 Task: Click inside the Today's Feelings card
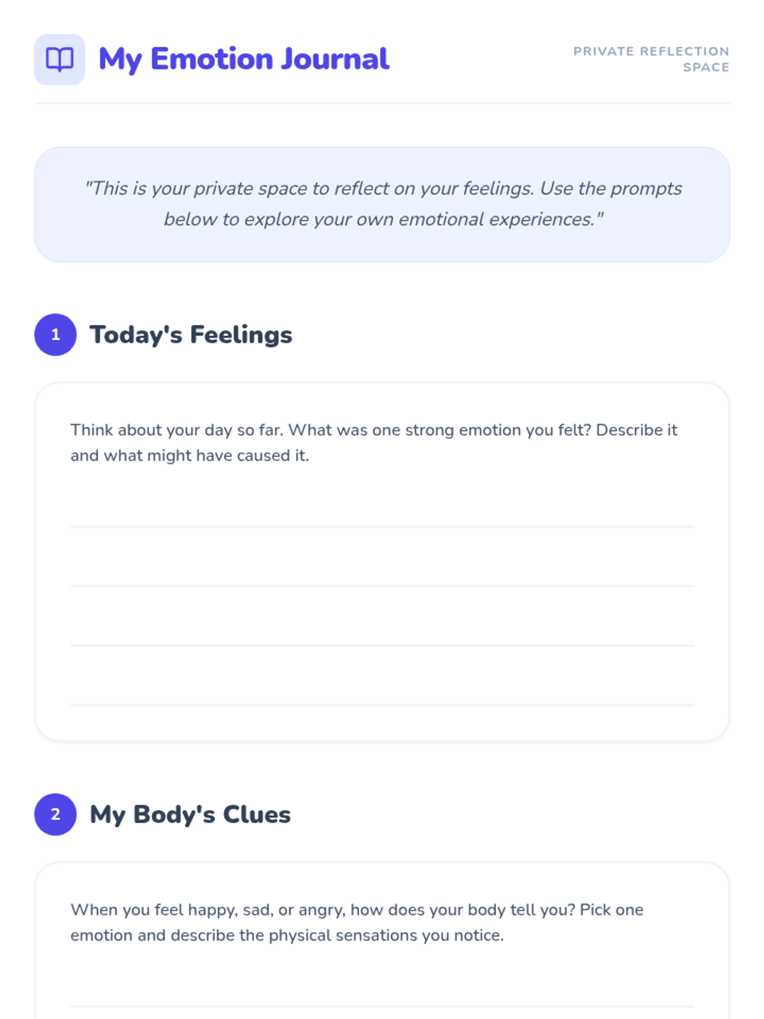[x=382, y=562]
